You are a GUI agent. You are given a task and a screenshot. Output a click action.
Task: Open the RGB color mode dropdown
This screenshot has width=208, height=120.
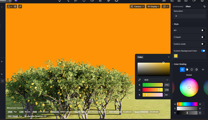tap(156, 80)
